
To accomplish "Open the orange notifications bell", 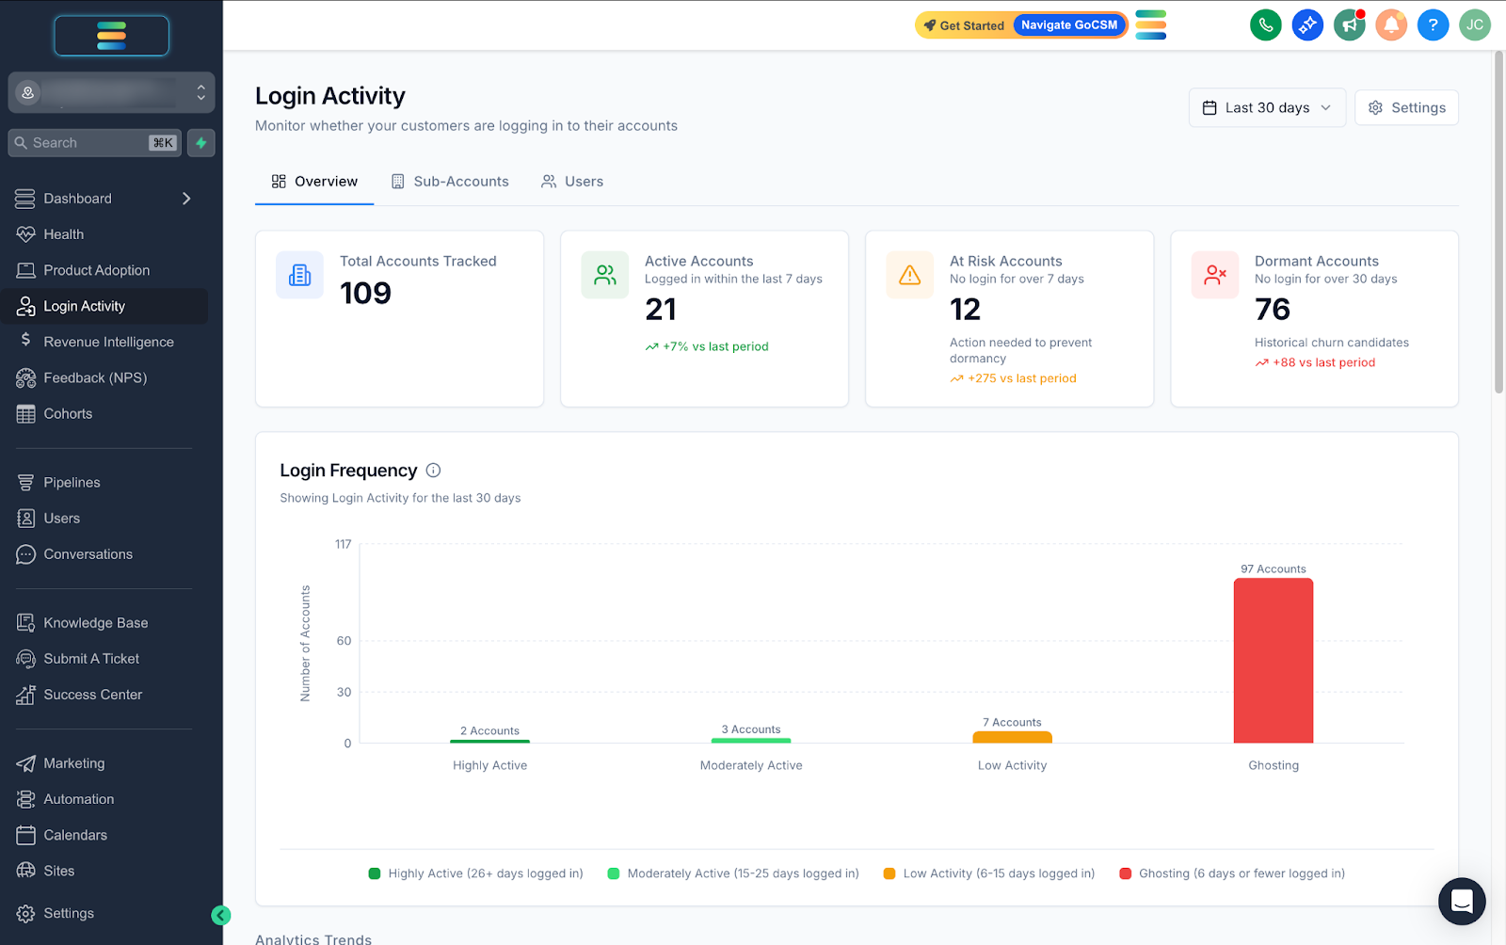I will tap(1391, 25).
